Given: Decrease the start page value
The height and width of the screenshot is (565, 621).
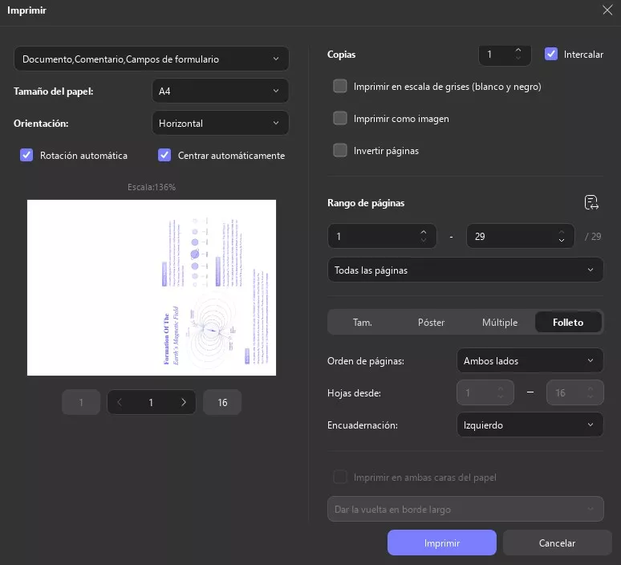Looking at the screenshot, I should click(424, 240).
